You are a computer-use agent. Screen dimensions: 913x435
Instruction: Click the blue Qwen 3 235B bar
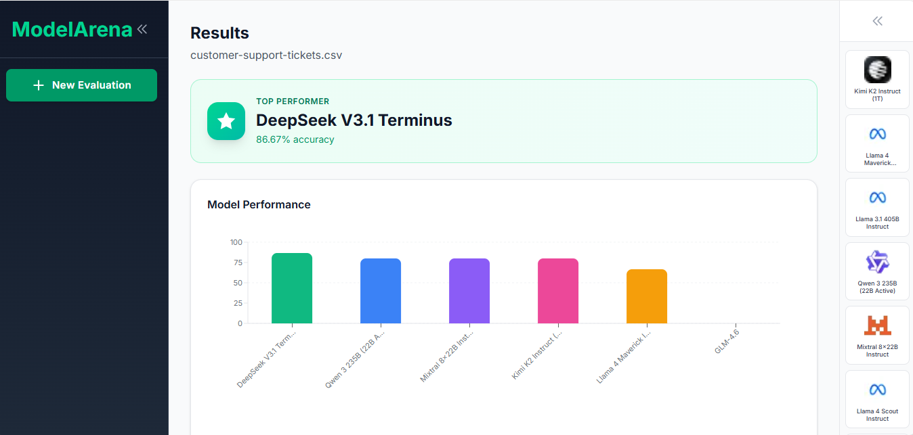point(381,291)
